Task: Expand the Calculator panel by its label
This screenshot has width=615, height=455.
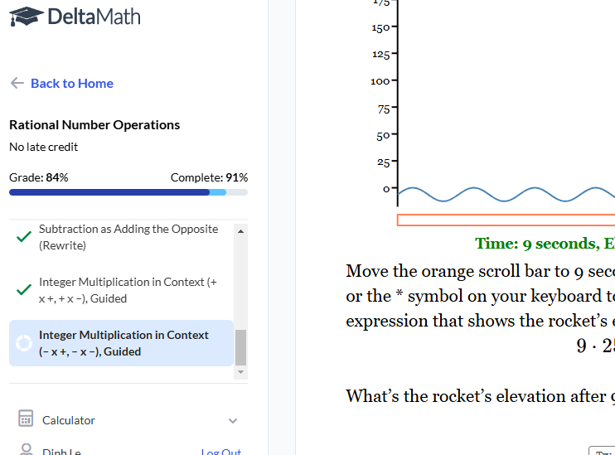Action: [x=69, y=420]
